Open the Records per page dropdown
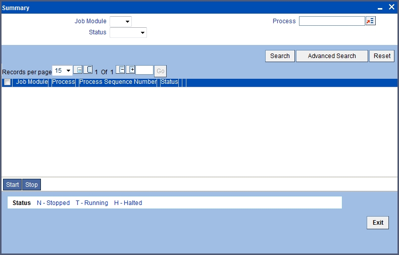Viewport: 399px width, 255px height. coord(62,71)
